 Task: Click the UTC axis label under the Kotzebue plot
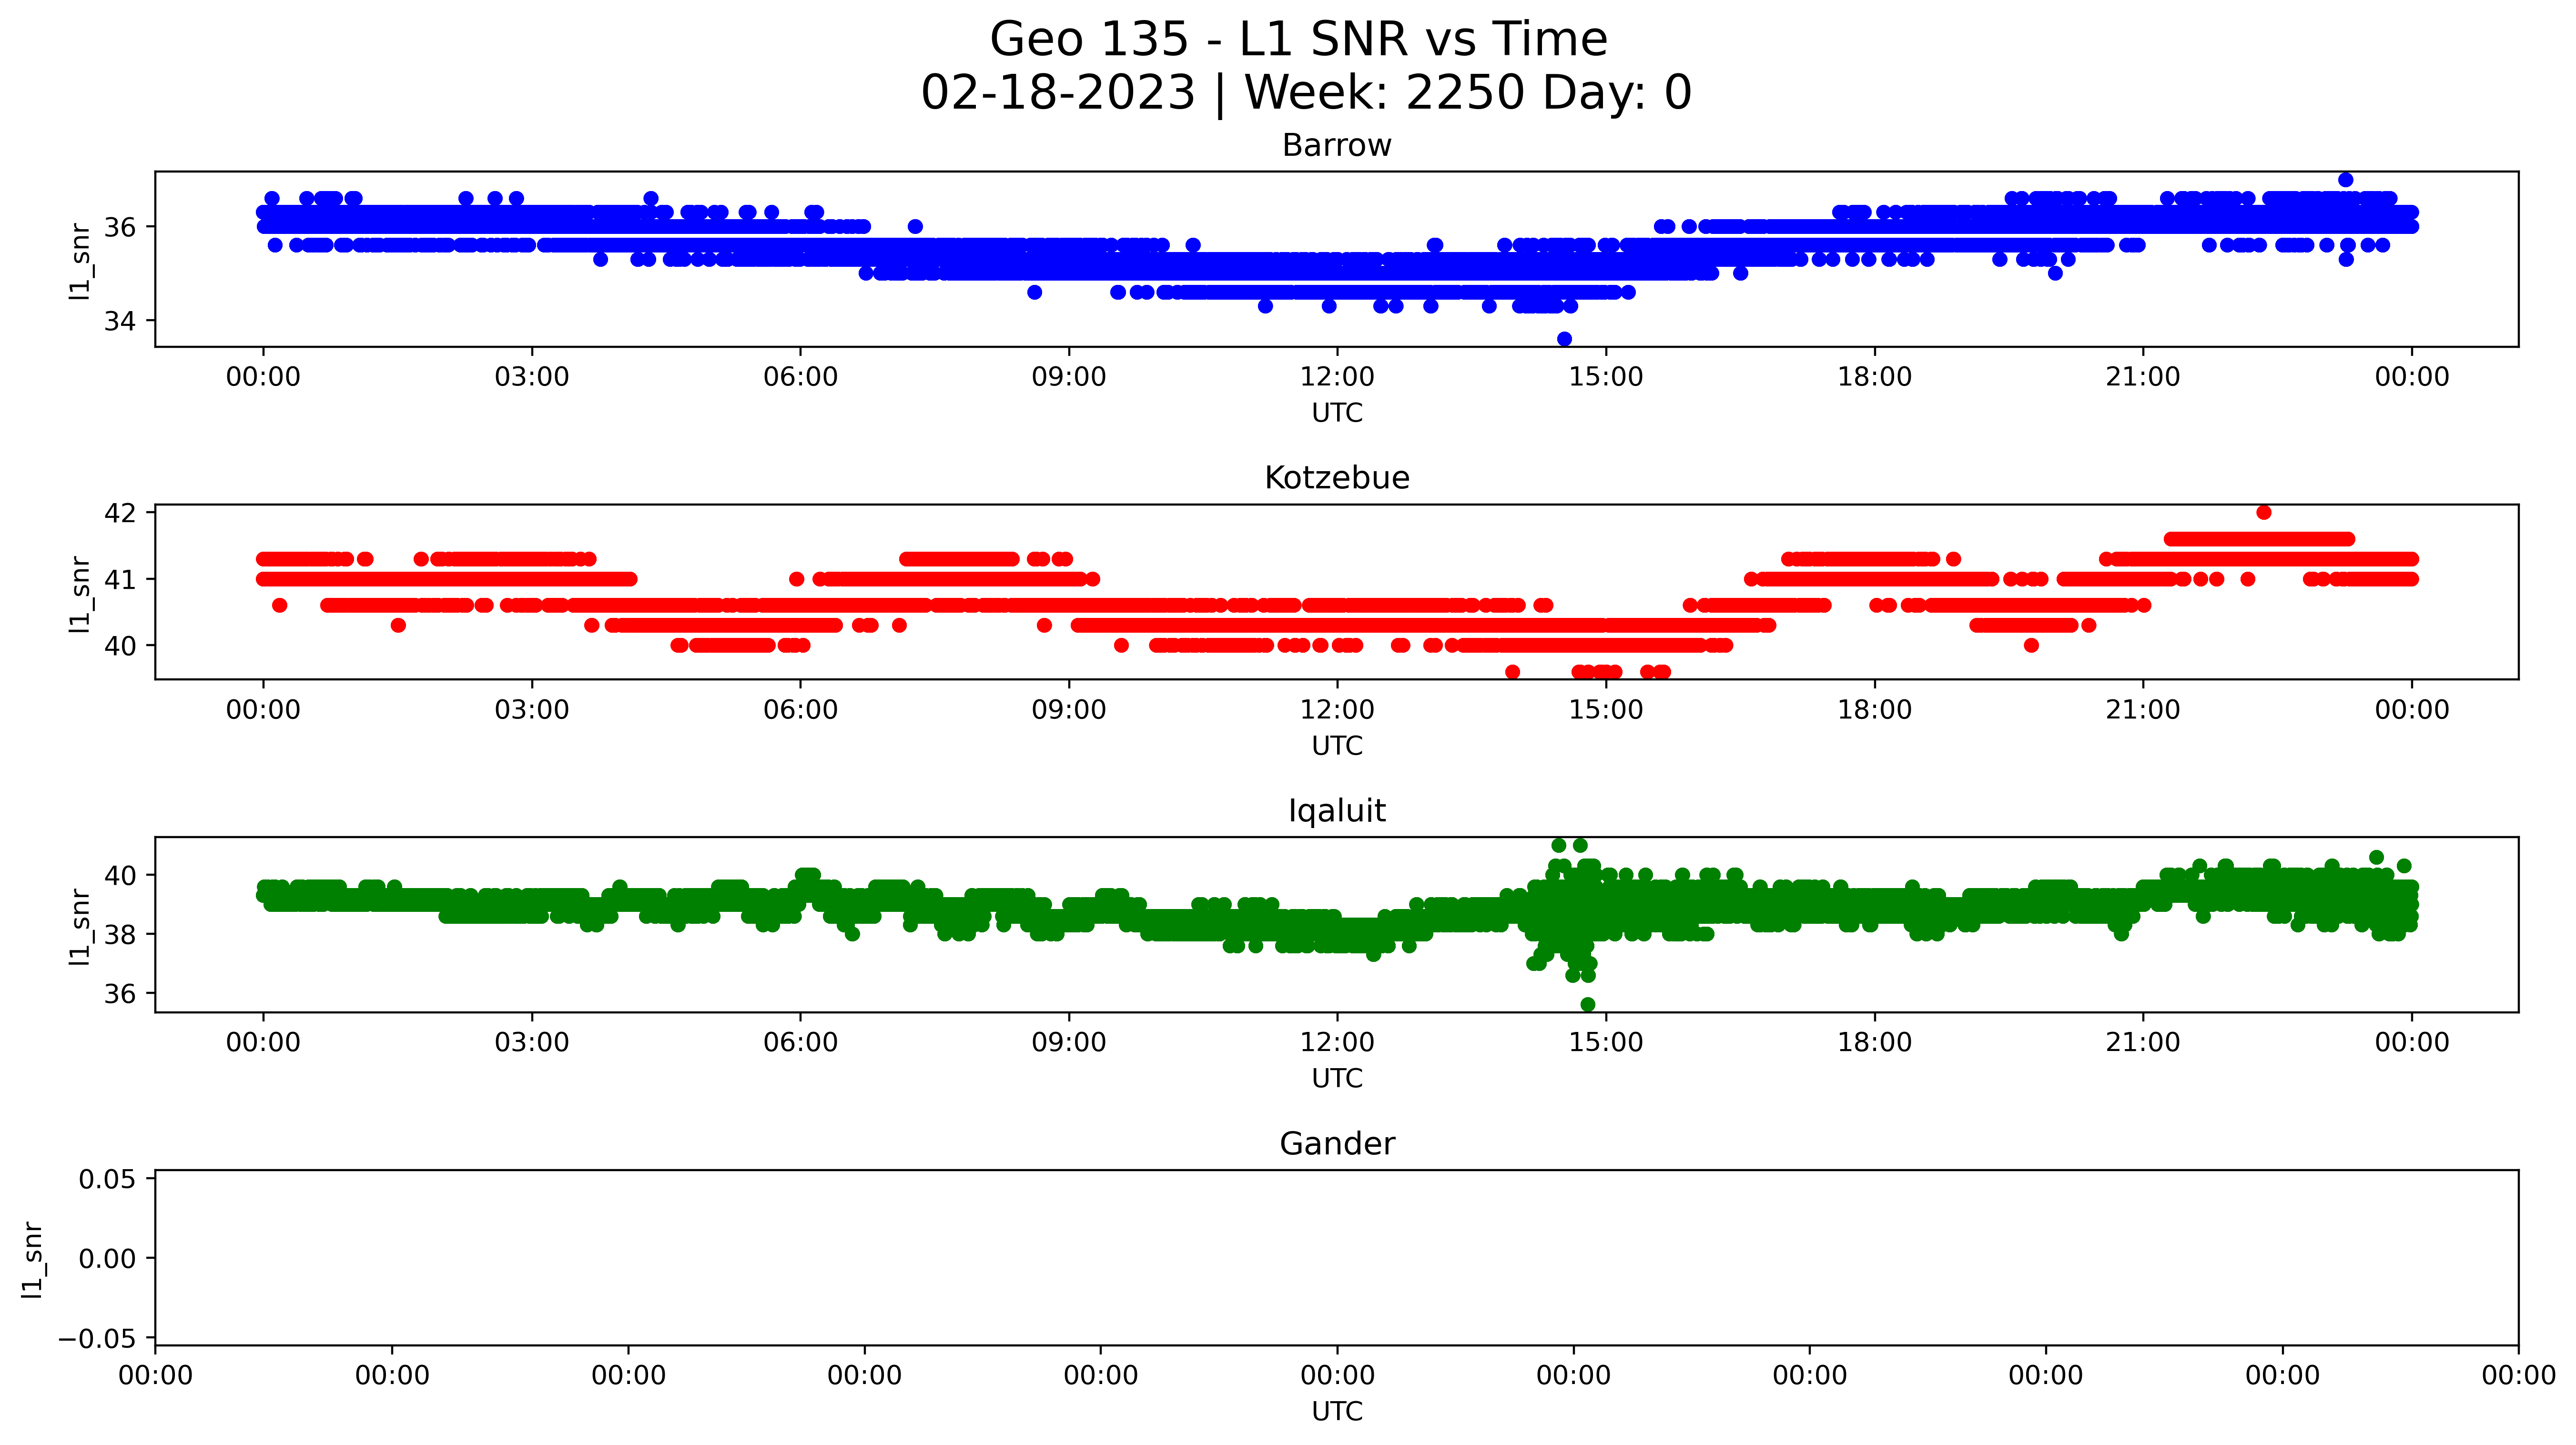1337,746
